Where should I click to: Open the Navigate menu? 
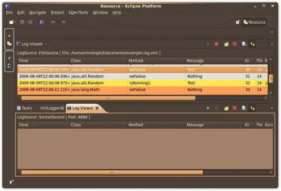coord(38,13)
